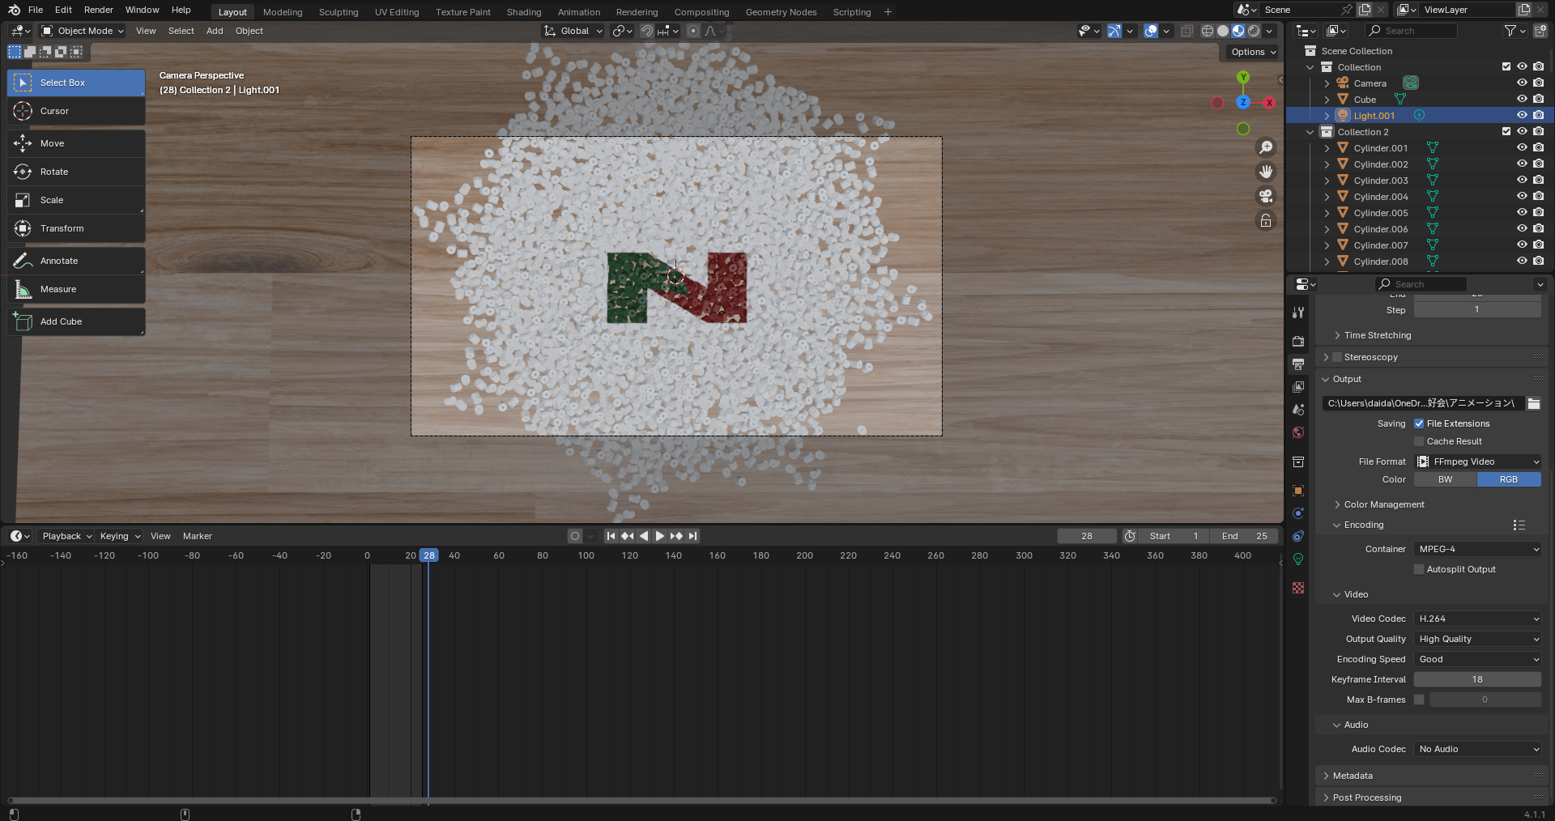Hide Cube in viewport via eye icon
This screenshot has height=821, width=1555.
coord(1522,99)
